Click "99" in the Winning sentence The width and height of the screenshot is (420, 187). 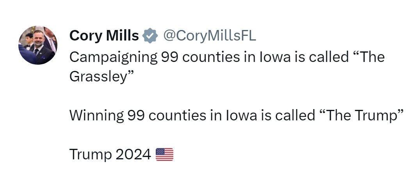(x=137, y=116)
